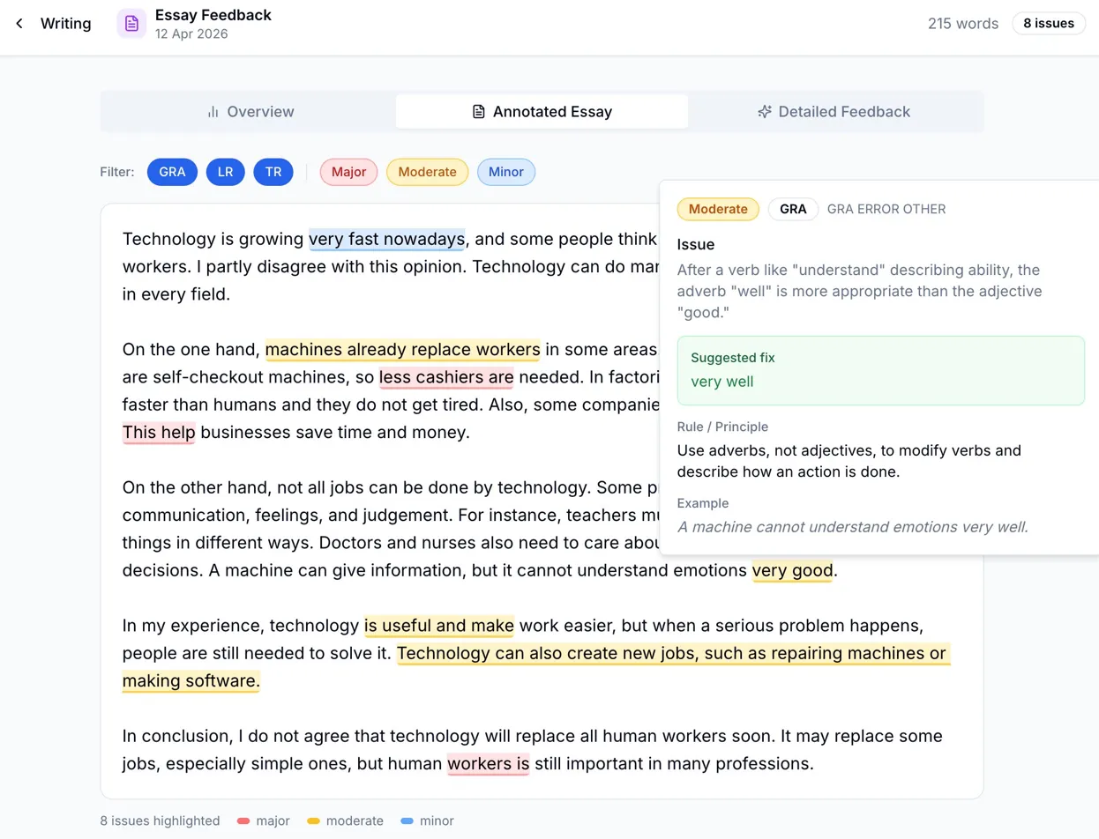
Task: Click the back arrow next to Writing
Action: pos(19,24)
